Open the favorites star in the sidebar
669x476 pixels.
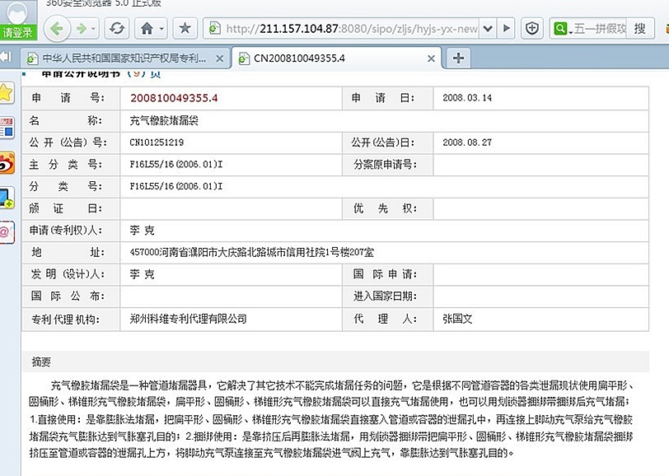pos(7,92)
